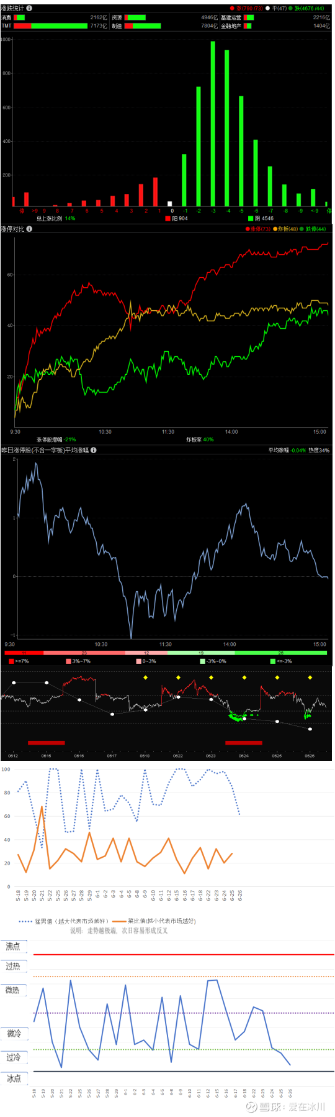
Task: Click the info icon beside 涨跌统计
Action: coord(29,8)
